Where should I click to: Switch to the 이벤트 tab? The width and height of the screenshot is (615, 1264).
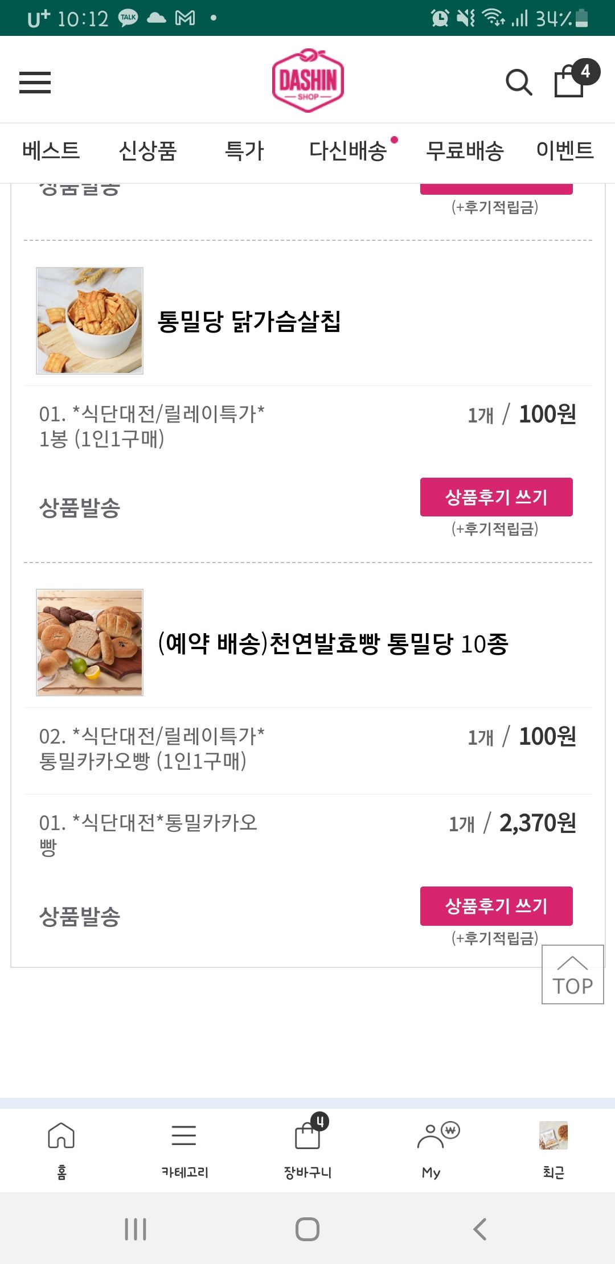(565, 151)
